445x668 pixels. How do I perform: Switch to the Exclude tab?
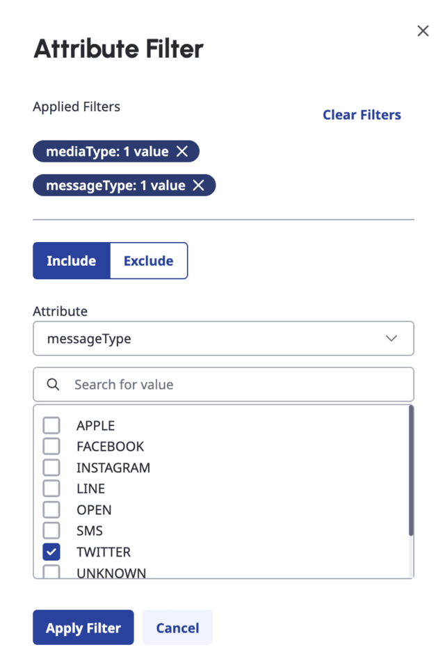tap(148, 261)
